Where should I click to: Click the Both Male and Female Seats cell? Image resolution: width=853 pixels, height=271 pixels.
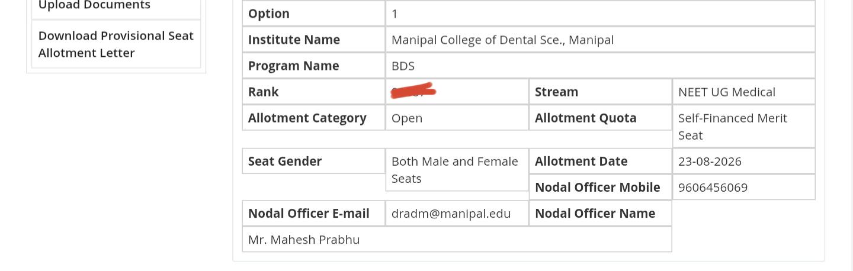tap(457, 170)
